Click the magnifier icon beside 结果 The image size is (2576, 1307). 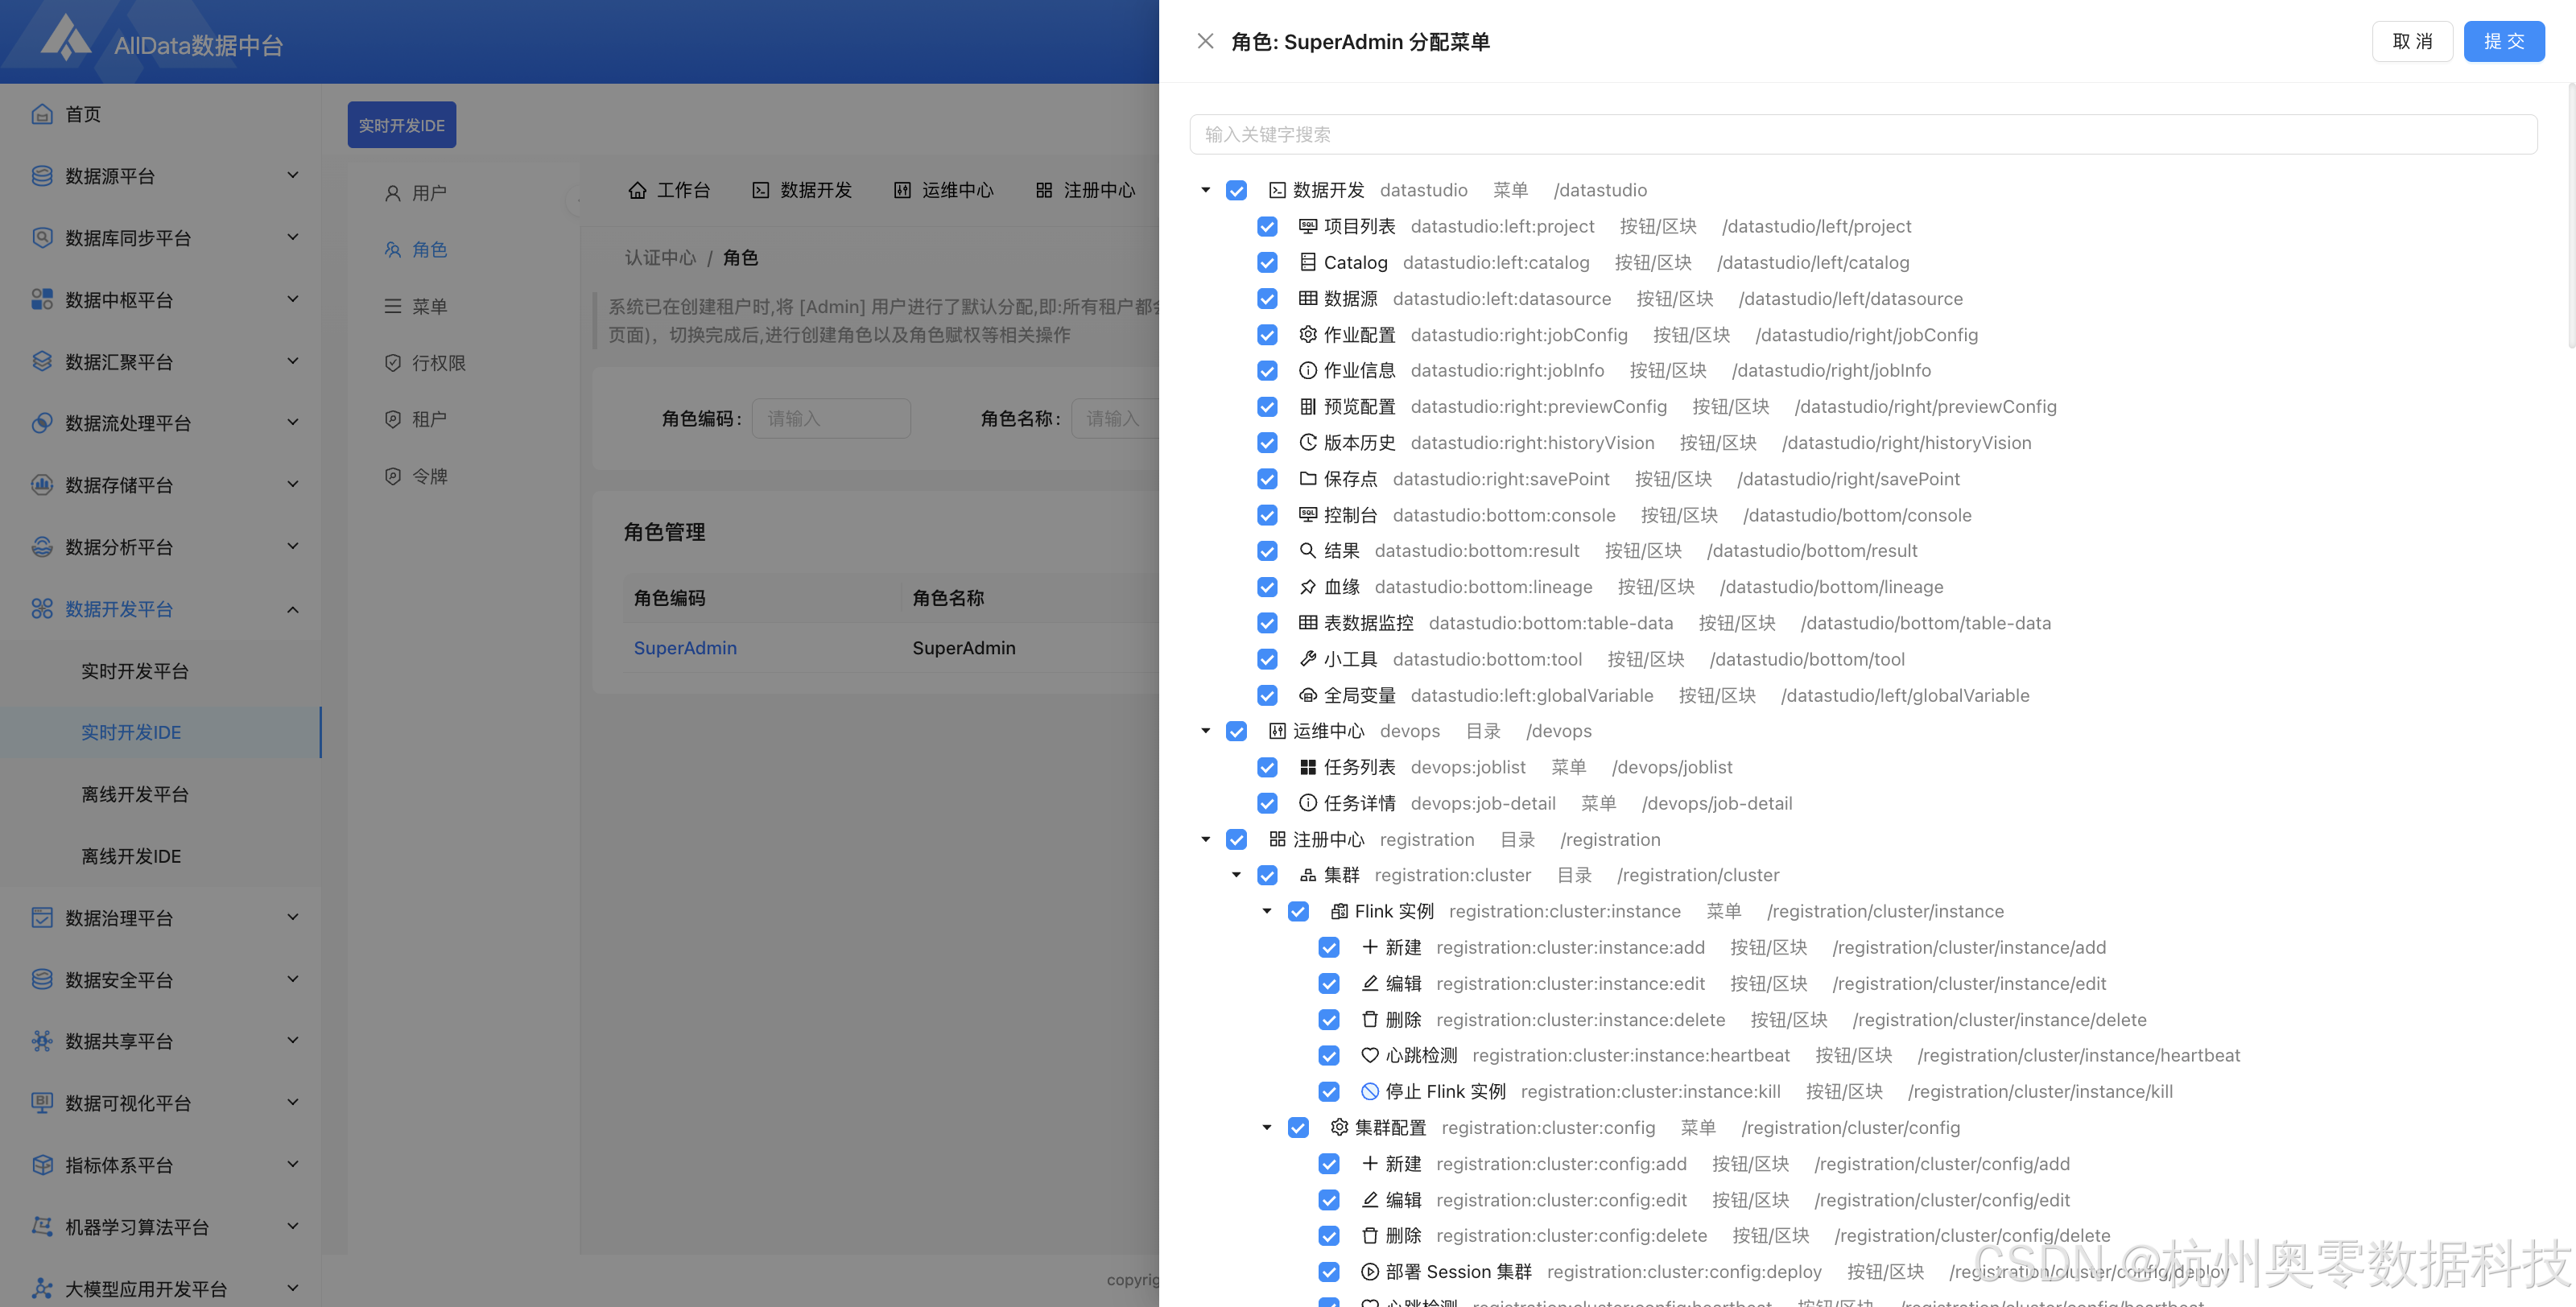click(1307, 550)
